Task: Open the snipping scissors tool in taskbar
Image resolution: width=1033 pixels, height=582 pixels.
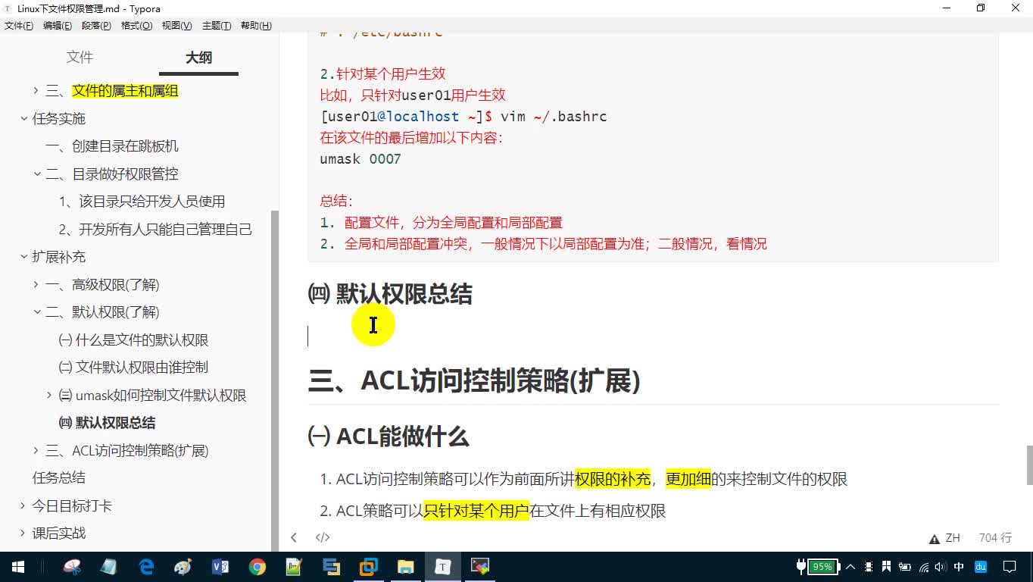Action: click(72, 567)
